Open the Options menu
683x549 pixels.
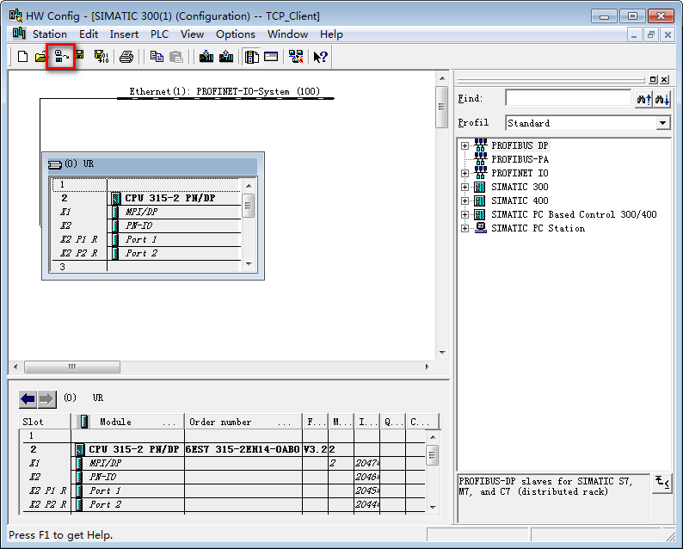[235, 34]
